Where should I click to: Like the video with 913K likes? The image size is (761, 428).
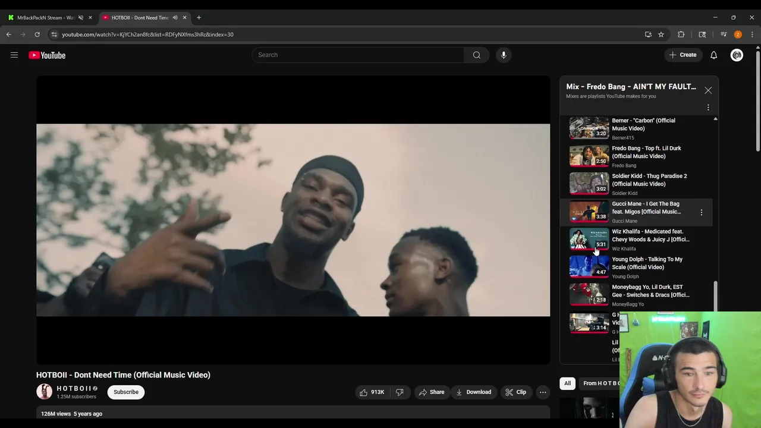click(x=372, y=392)
